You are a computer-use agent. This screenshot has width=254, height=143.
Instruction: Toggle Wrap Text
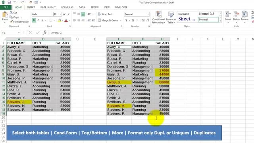coord(105,14)
